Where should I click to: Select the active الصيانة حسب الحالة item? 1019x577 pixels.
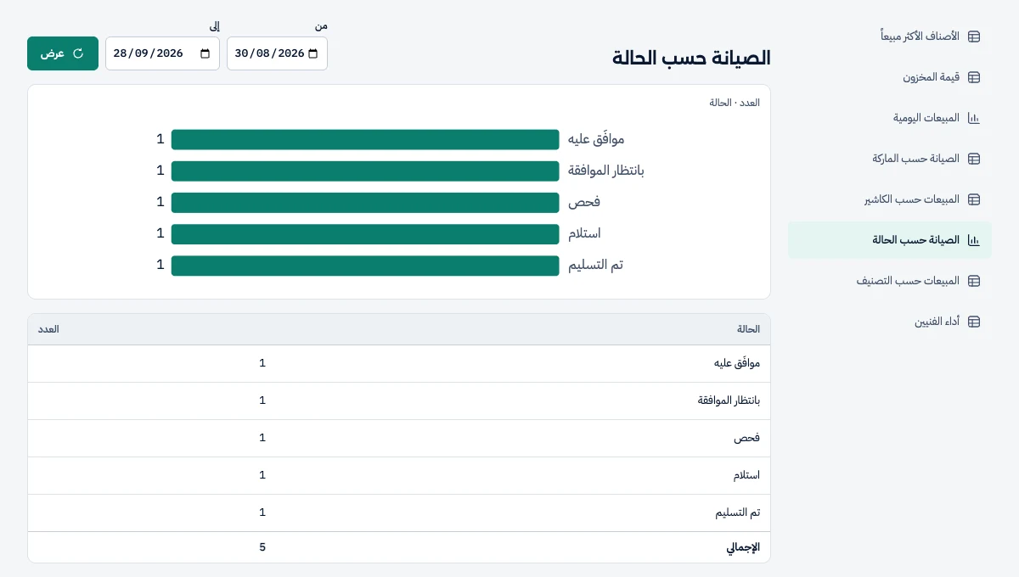tap(890, 240)
